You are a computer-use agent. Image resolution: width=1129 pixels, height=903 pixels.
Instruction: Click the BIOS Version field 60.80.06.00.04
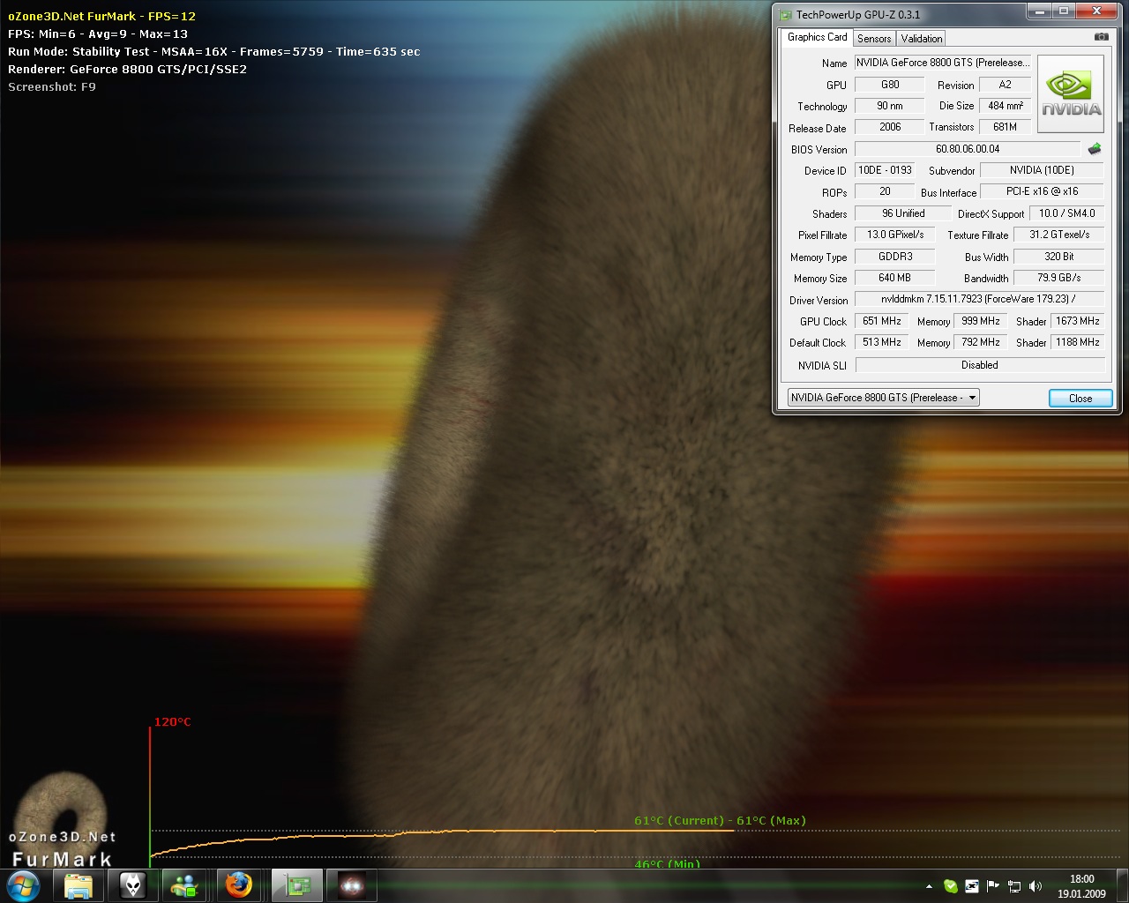(968, 149)
